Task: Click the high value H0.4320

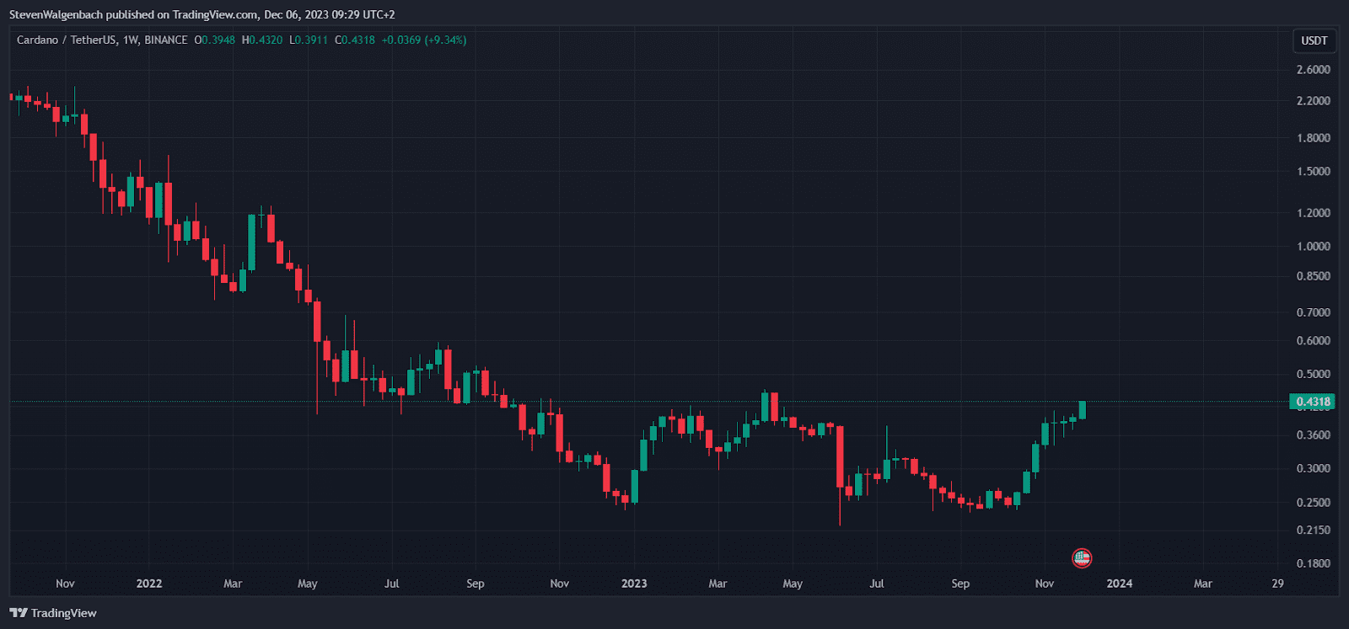Action: pyautogui.click(x=262, y=40)
